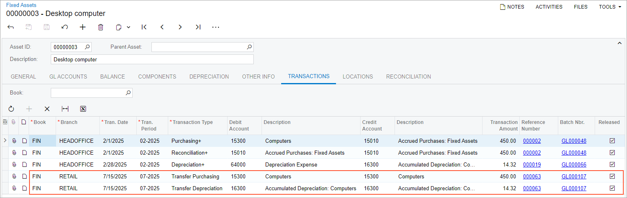Switch to the Depreciation tab
Image resolution: width=627 pixels, height=198 pixels.
[209, 76]
